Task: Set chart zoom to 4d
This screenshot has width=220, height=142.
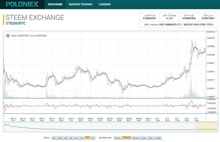Action: [x=71, y=138]
